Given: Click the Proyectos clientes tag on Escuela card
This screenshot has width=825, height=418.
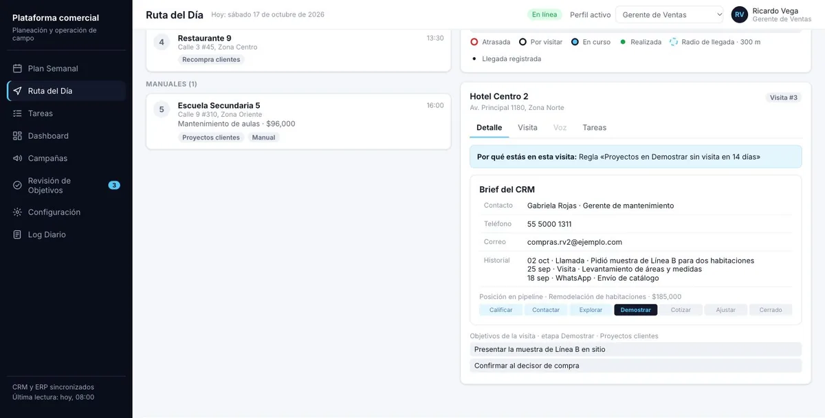Looking at the screenshot, I should (x=211, y=137).
